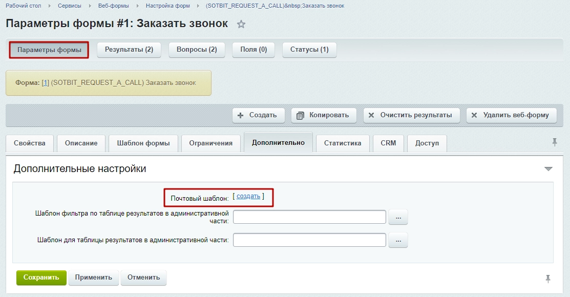The height and width of the screenshot is (297, 570).
Task: Click the pin icon beside the Отменить button
Action: pos(548,279)
